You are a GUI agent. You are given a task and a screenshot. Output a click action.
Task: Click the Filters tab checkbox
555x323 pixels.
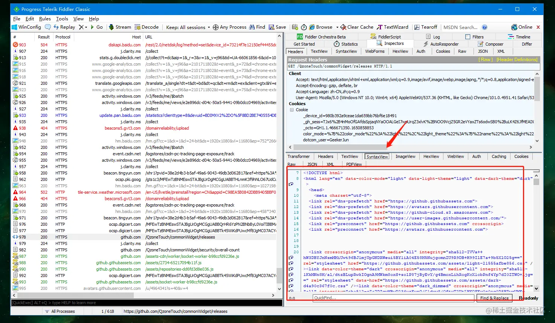[468, 37]
